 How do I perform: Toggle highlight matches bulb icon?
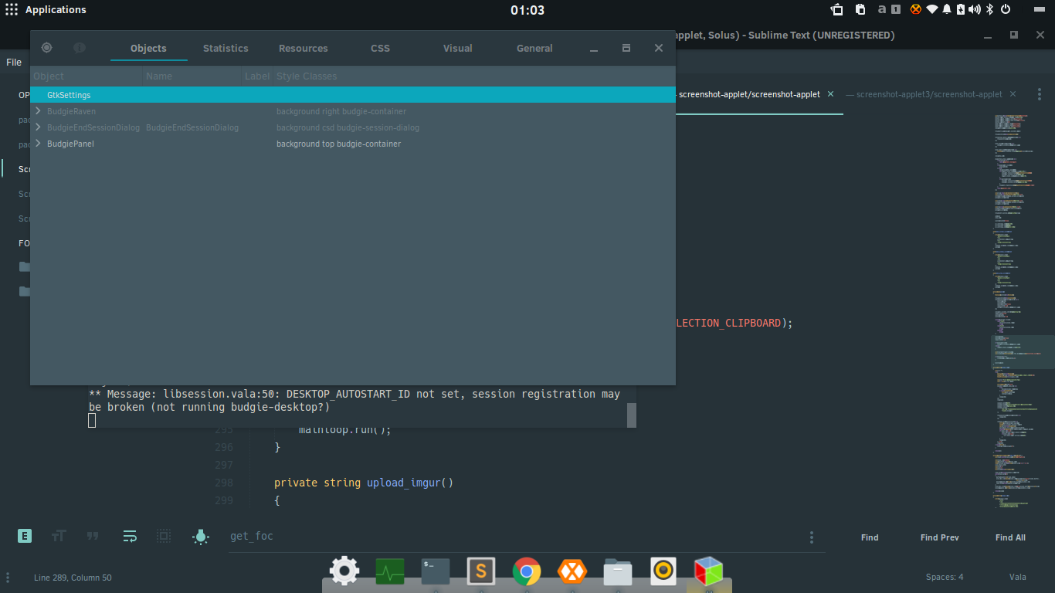201,537
